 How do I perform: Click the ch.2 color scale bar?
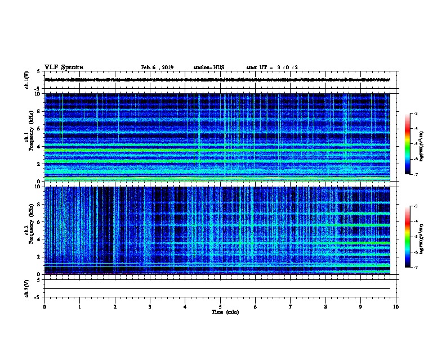(x=408, y=237)
